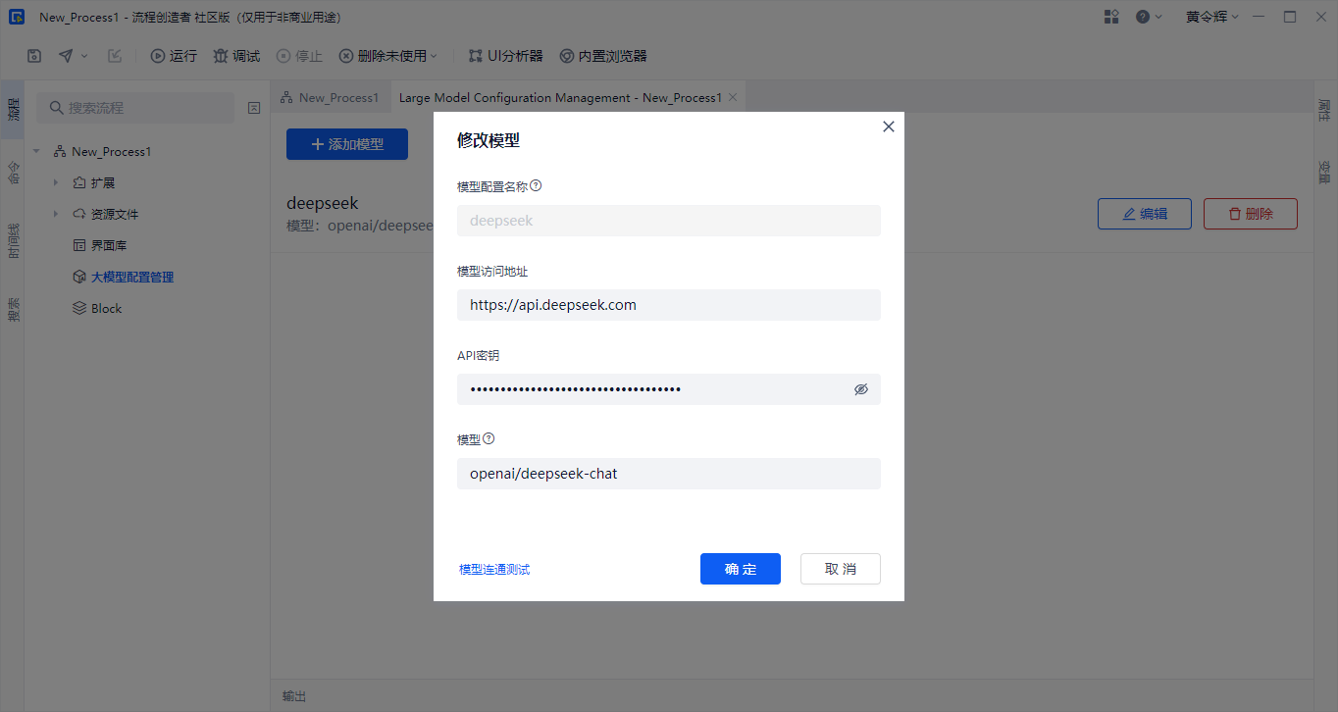Close the 修改模型 dialog with X

pos(889,127)
